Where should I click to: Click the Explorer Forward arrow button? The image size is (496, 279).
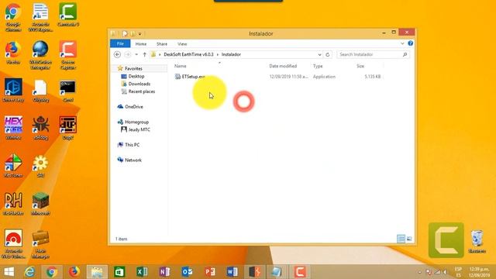128,54
